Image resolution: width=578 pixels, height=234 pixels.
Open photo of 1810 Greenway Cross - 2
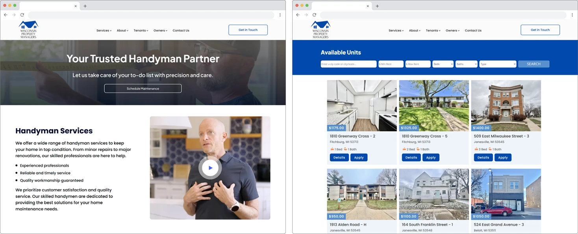(x=362, y=105)
